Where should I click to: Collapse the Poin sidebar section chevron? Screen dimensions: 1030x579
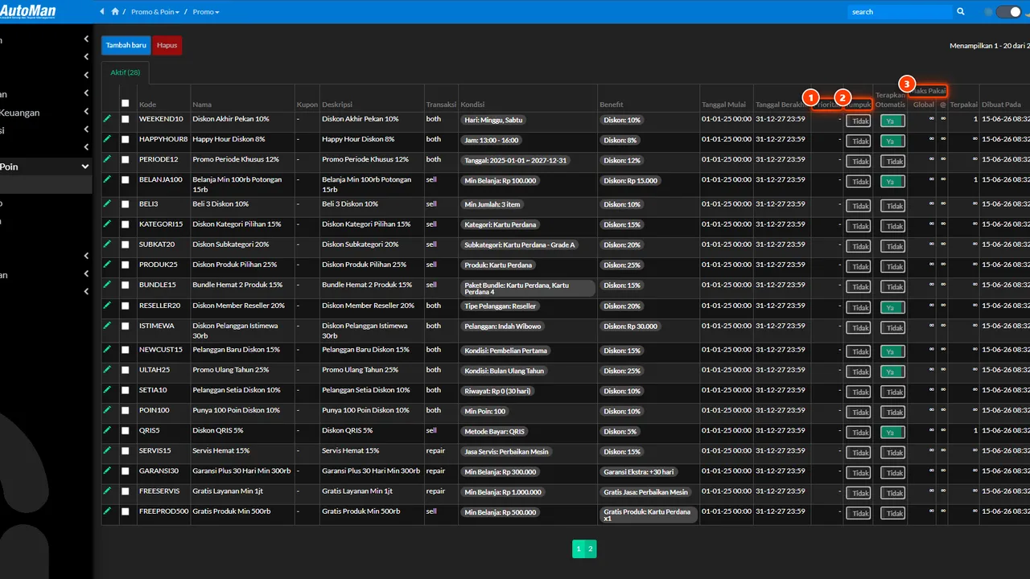pos(86,166)
